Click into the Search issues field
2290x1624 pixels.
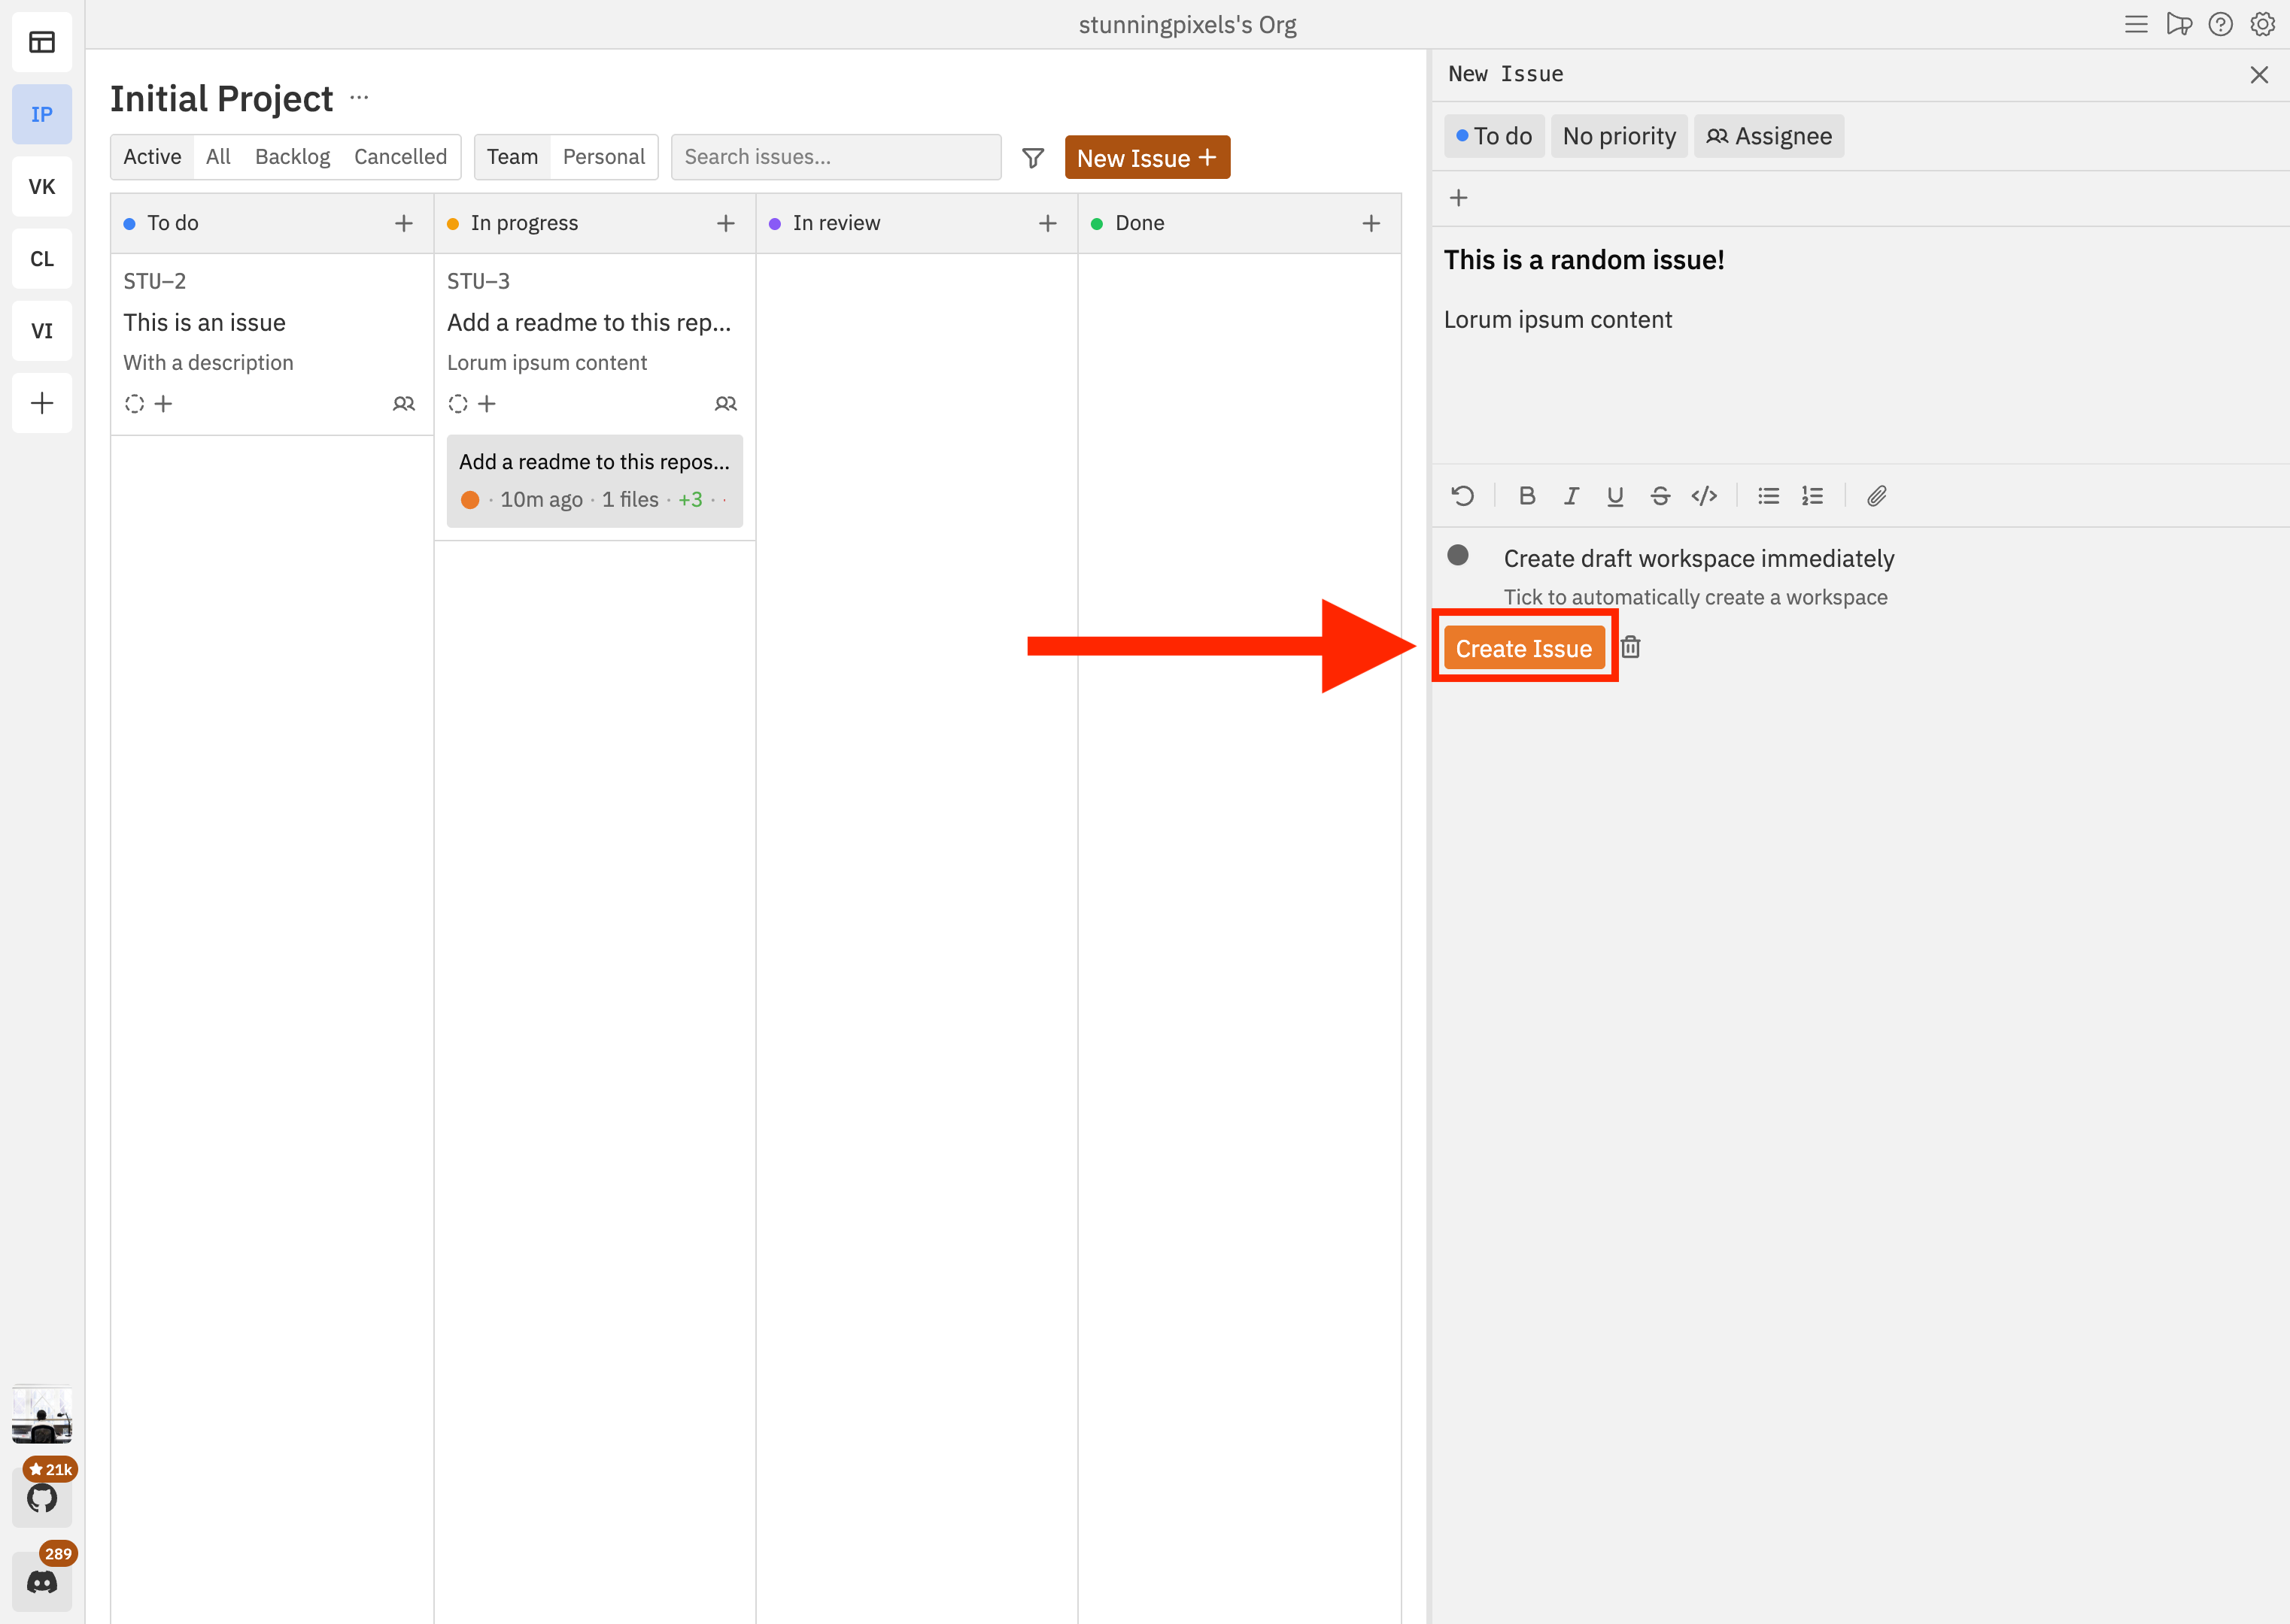(835, 156)
